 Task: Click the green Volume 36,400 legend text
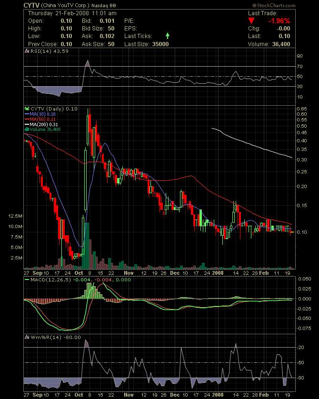[x=45, y=129]
